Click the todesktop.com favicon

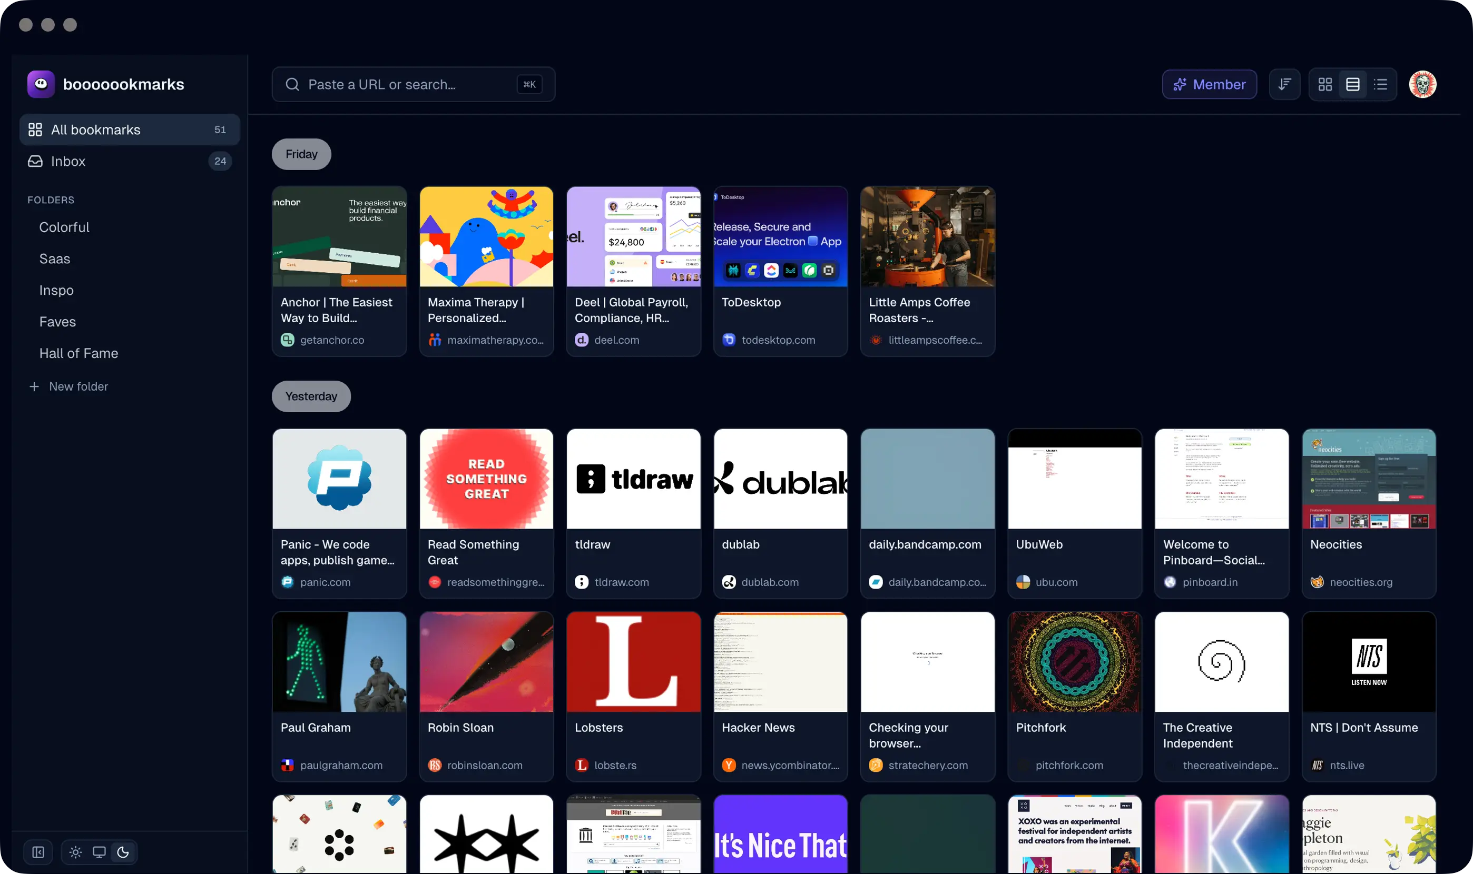tap(729, 340)
